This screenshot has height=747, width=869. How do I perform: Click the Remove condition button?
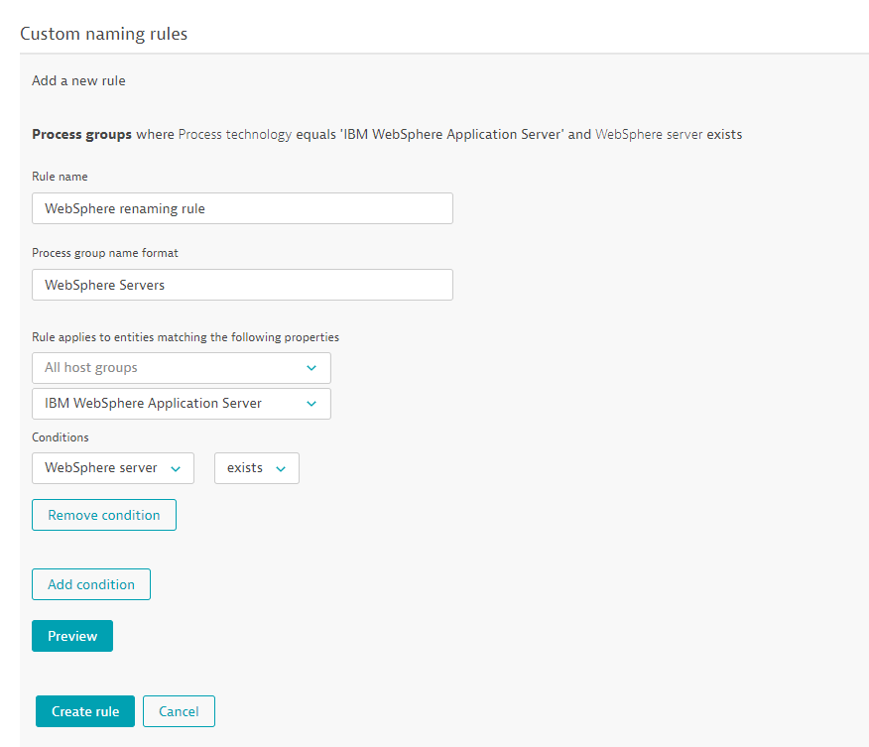(104, 515)
